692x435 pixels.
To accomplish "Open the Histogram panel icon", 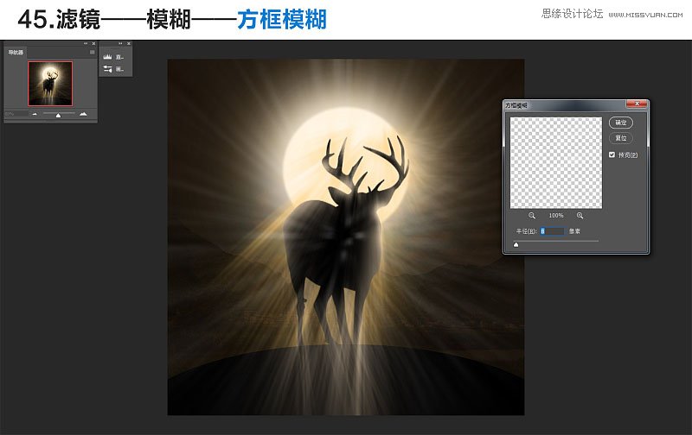I will tap(107, 57).
